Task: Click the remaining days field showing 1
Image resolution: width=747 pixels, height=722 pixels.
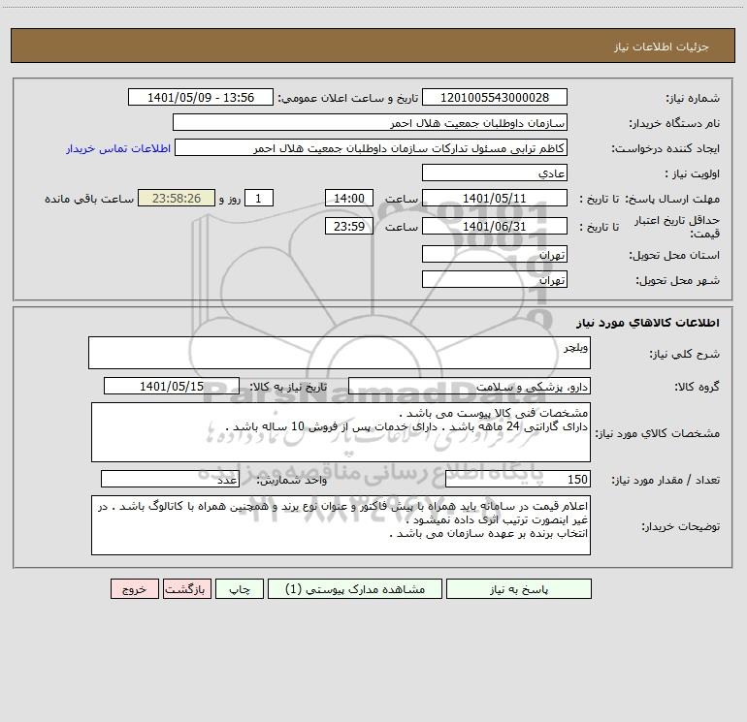Action: point(259,198)
